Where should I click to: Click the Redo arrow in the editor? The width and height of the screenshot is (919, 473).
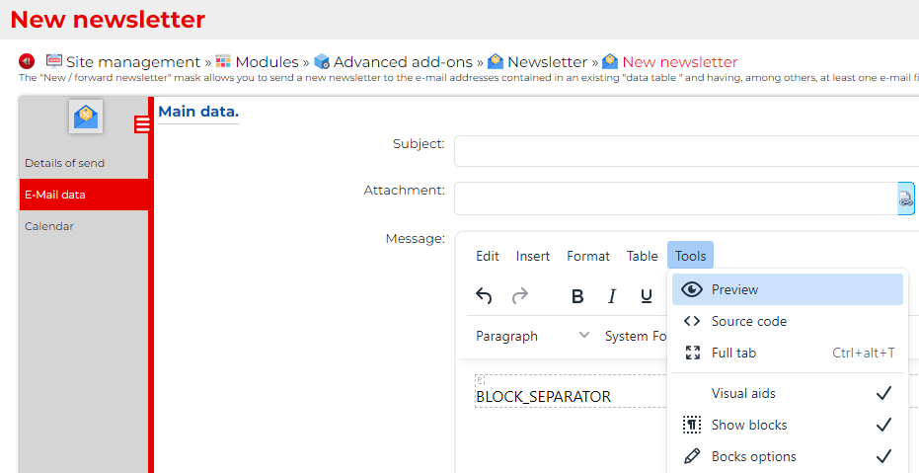pos(519,295)
